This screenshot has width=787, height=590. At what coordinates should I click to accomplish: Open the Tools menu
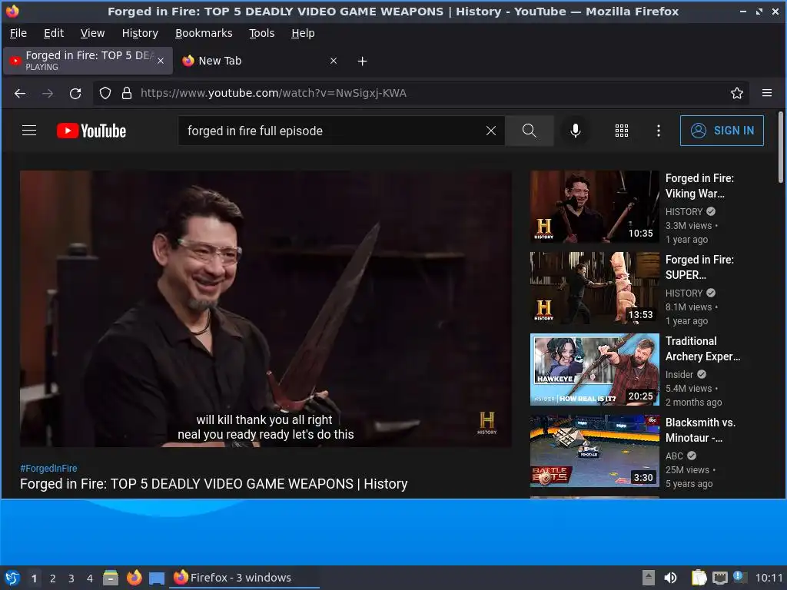(262, 33)
